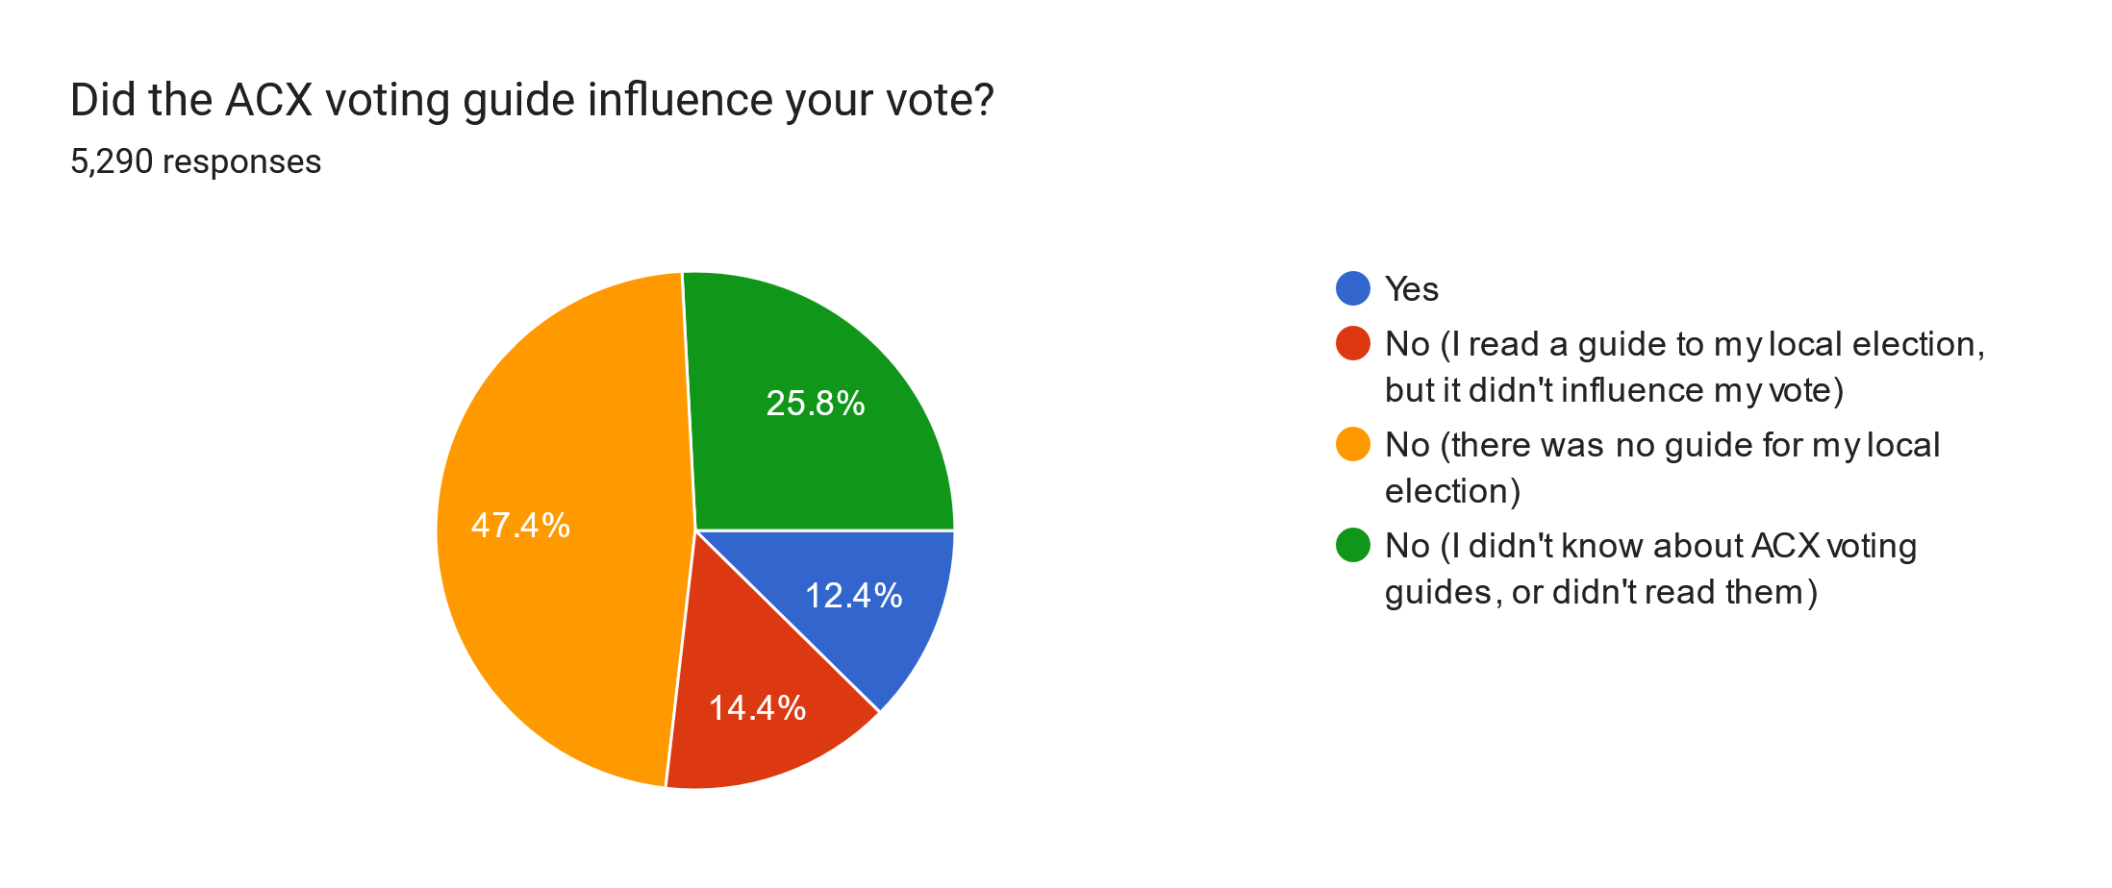This screenshot has width=2112, height=888.
Task: Click the orange legend dot
Action: tap(1352, 444)
